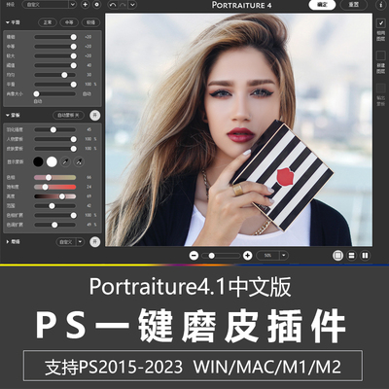Click the zoom slider below the preview

pyautogui.click(x=221, y=256)
